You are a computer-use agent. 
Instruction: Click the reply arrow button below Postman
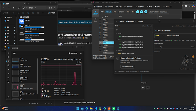(143, 87)
